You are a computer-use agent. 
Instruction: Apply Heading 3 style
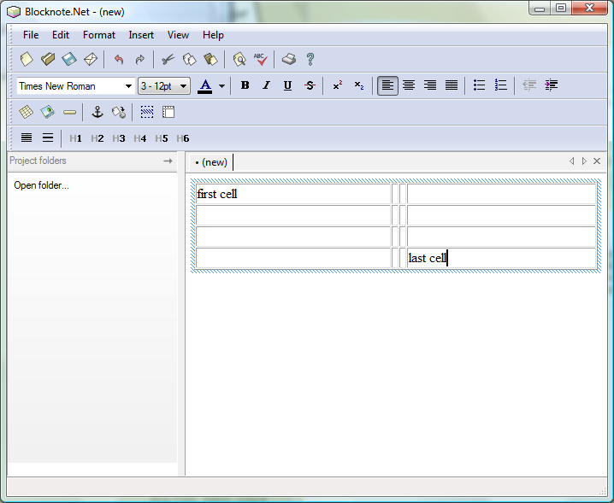point(119,138)
